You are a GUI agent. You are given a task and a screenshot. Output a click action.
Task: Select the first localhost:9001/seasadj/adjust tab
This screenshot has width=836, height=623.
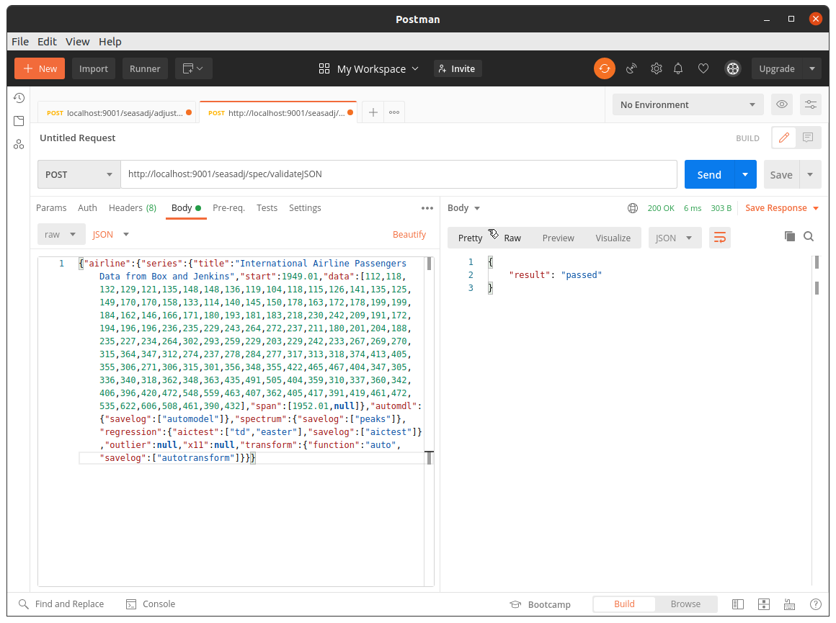[117, 112]
